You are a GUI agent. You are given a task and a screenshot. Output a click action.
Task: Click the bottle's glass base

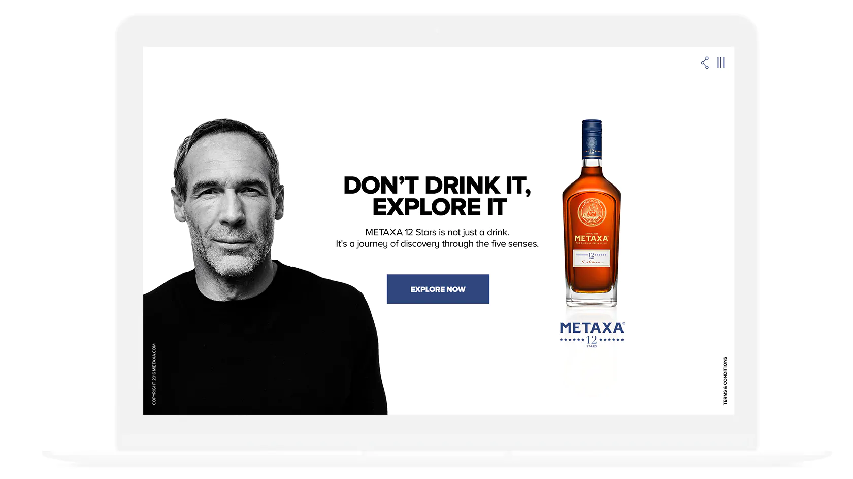[592, 299]
